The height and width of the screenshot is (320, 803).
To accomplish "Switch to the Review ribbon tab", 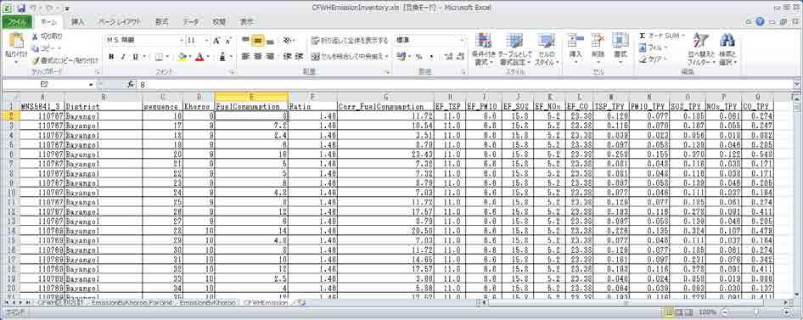I will pyautogui.click(x=219, y=22).
